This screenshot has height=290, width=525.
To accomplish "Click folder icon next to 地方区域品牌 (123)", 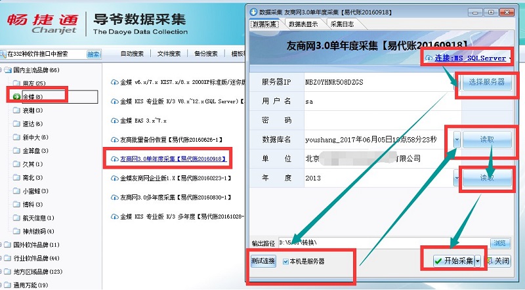I will coord(7,272).
